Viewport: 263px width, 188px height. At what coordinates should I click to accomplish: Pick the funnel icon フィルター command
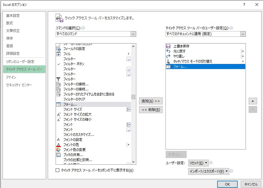(x=58, y=79)
